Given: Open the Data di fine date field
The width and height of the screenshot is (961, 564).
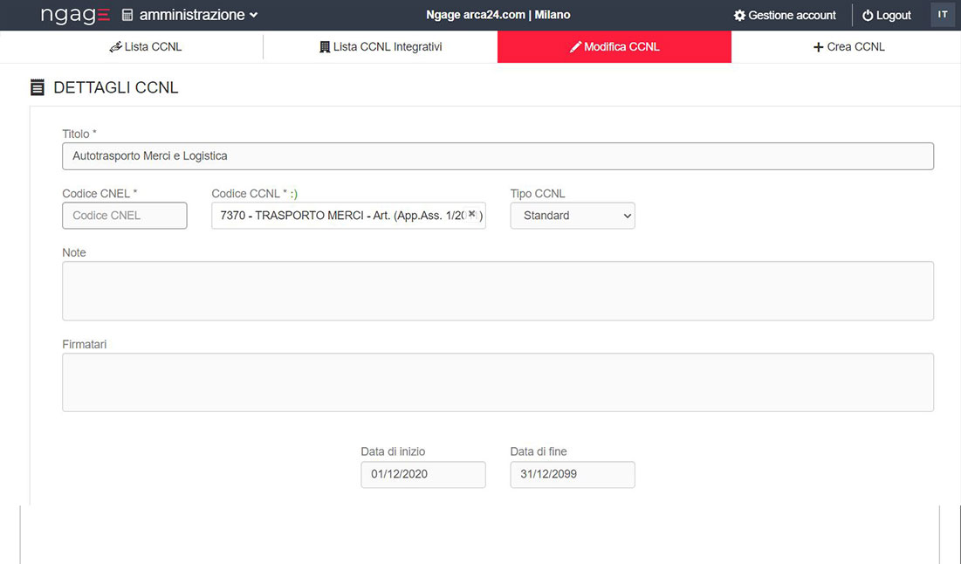Looking at the screenshot, I should 573,474.
